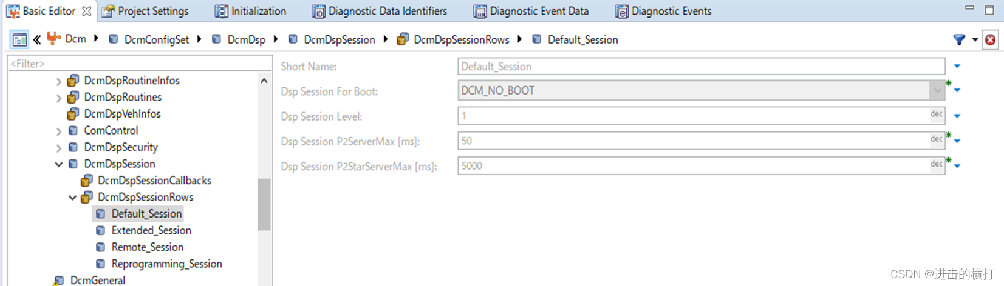Image resolution: width=1004 pixels, height=286 pixels.
Task: Open the Diagnostic Events tab
Action: [663, 11]
